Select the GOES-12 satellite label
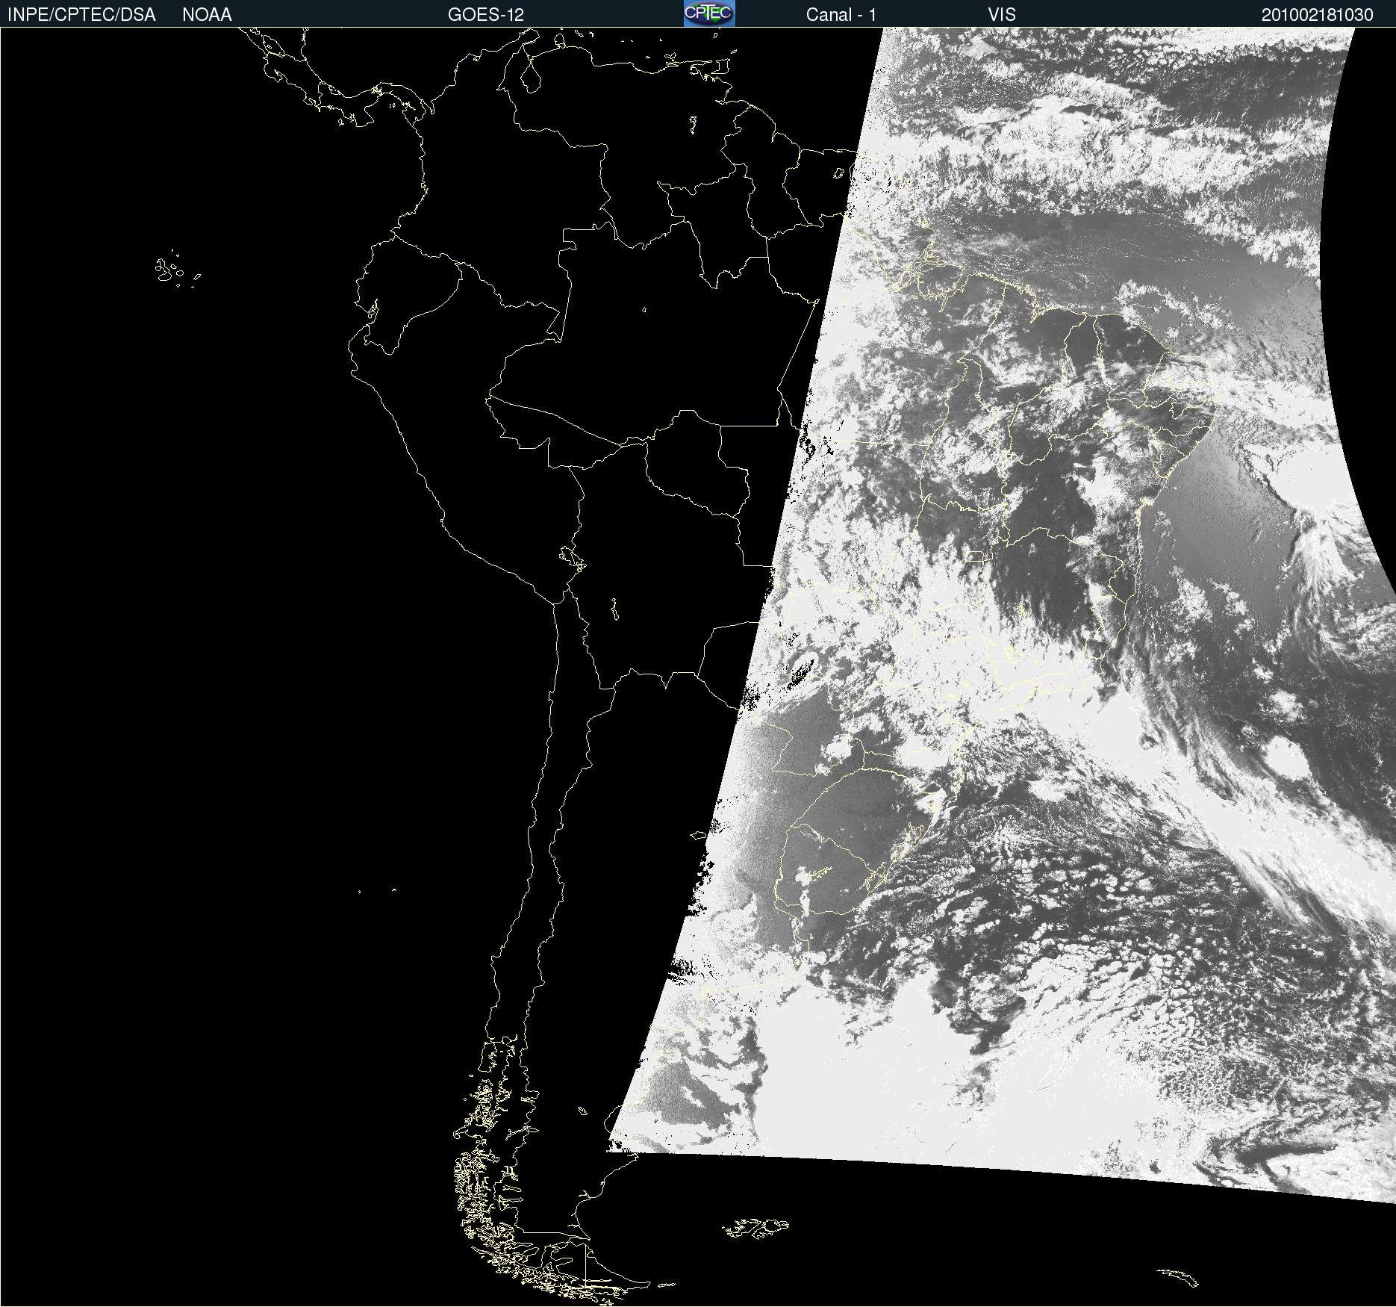This screenshot has height=1307, width=1396. pos(486,15)
